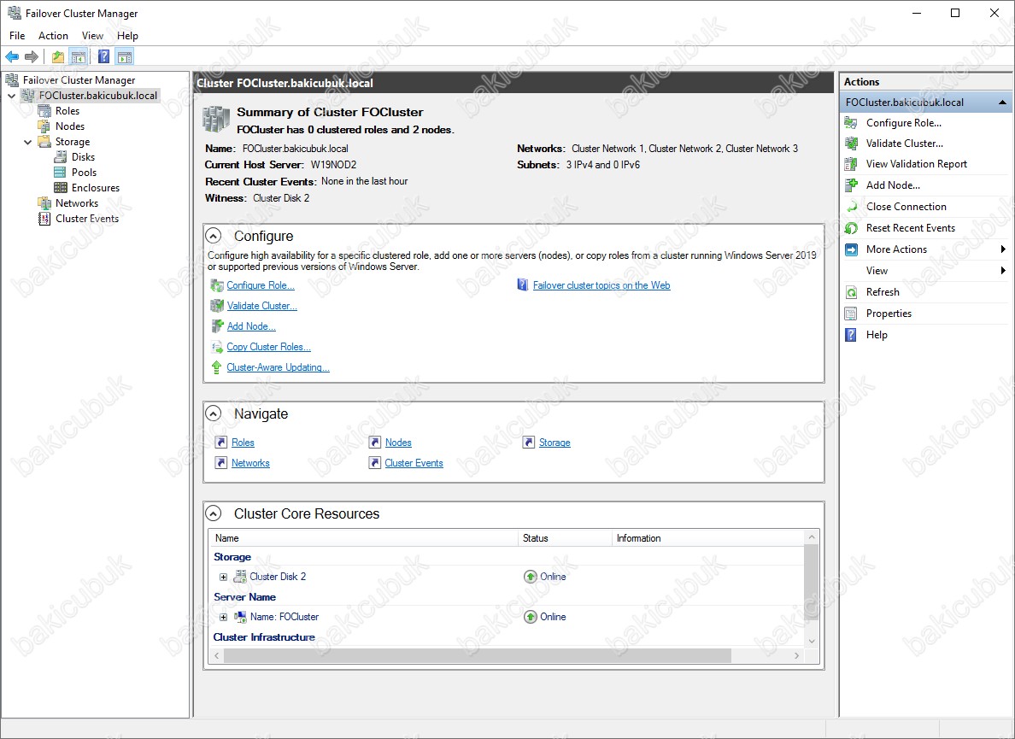Select Failover Cluster Manager root tree item

click(x=79, y=80)
